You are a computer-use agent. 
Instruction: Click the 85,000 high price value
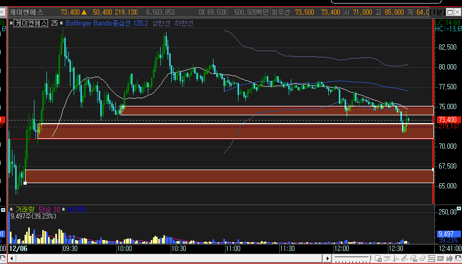pos(394,12)
